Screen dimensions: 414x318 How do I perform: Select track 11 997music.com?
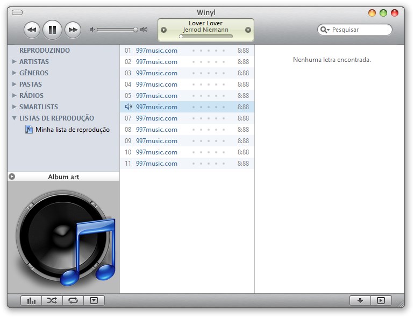[x=187, y=164]
